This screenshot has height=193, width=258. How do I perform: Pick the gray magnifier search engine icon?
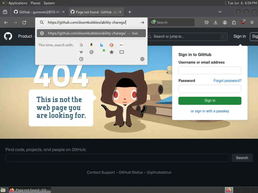click(91, 52)
